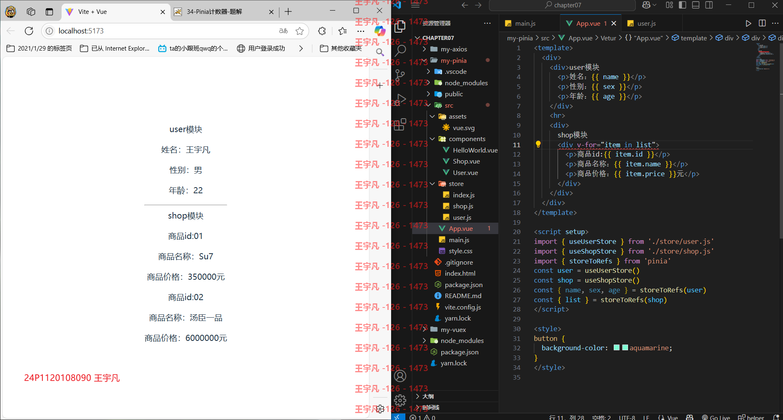The image size is (783, 420).
Task: Split the editor to the right
Action: 762,24
